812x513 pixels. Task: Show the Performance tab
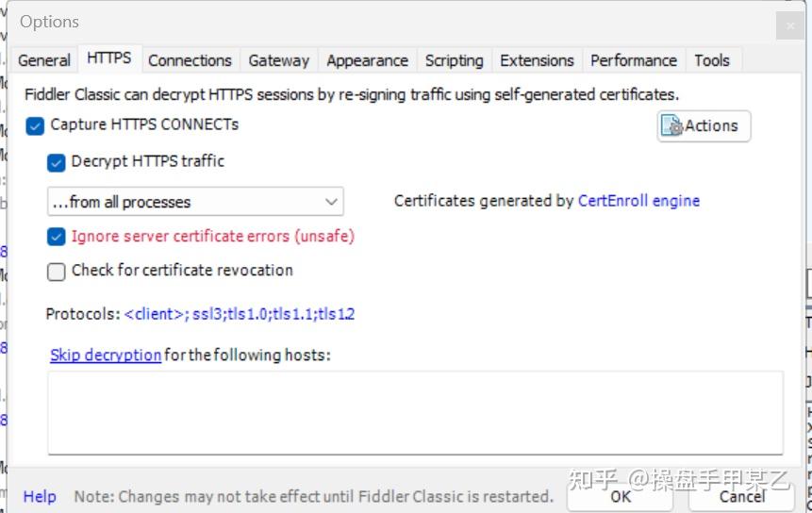point(633,60)
